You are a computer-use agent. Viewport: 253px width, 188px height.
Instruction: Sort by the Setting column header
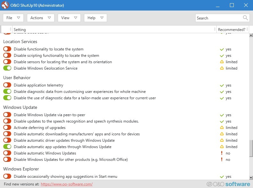[114, 29]
